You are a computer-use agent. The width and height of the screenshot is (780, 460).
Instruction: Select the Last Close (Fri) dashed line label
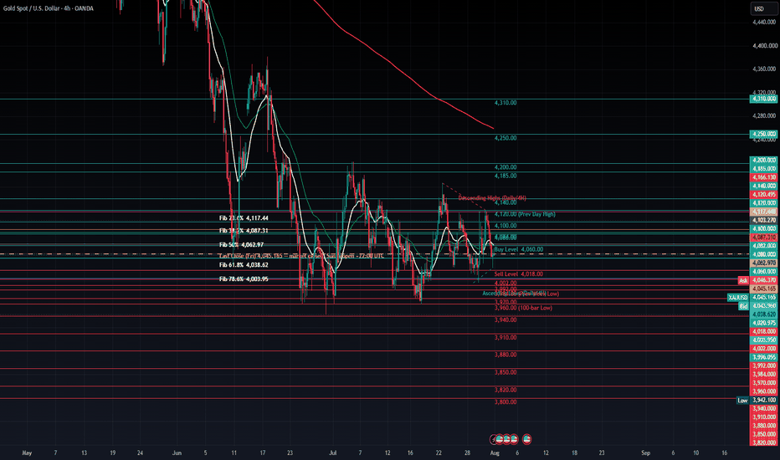pyautogui.click(x=301, y=256)
